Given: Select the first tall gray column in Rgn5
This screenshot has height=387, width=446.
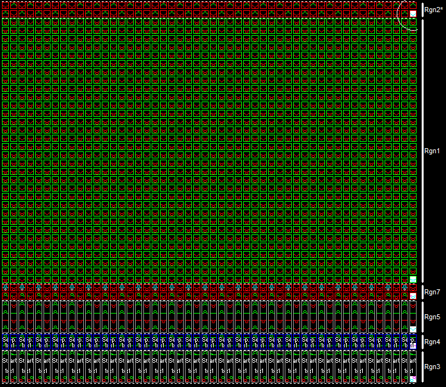Looking at the screenshot, I should [5, 317].
